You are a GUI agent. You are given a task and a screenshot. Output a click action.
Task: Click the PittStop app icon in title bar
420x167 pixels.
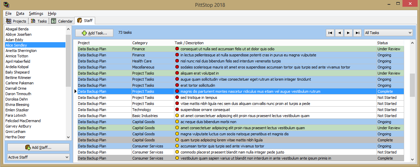(x=6, y=5)
